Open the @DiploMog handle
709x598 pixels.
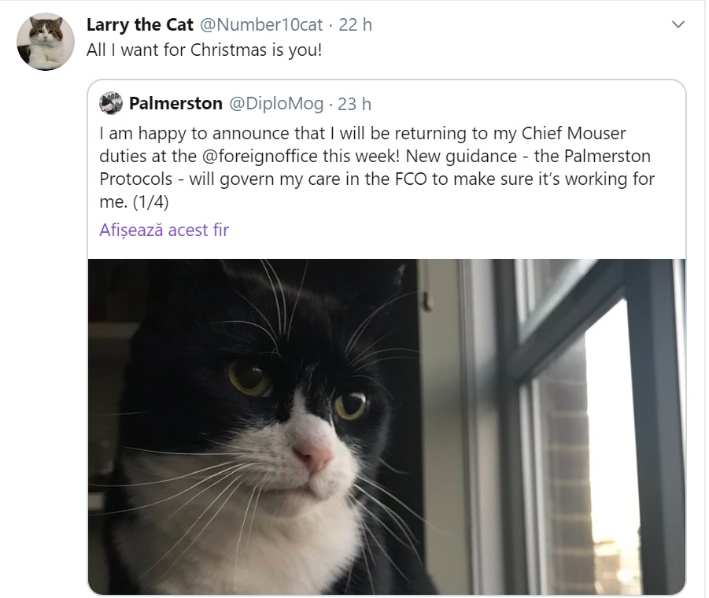pos(275,103)
